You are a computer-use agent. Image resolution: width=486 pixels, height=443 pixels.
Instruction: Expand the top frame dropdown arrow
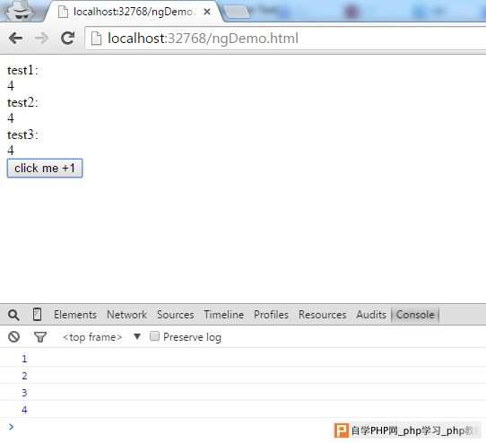pos(137,336)
